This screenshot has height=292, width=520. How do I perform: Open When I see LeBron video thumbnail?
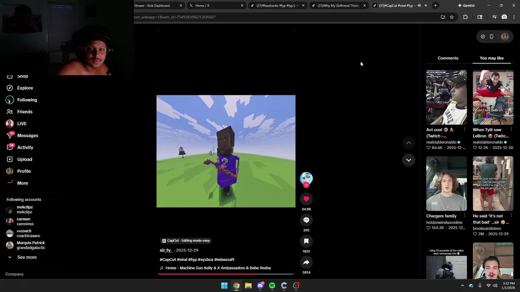(x=493, y=97)
